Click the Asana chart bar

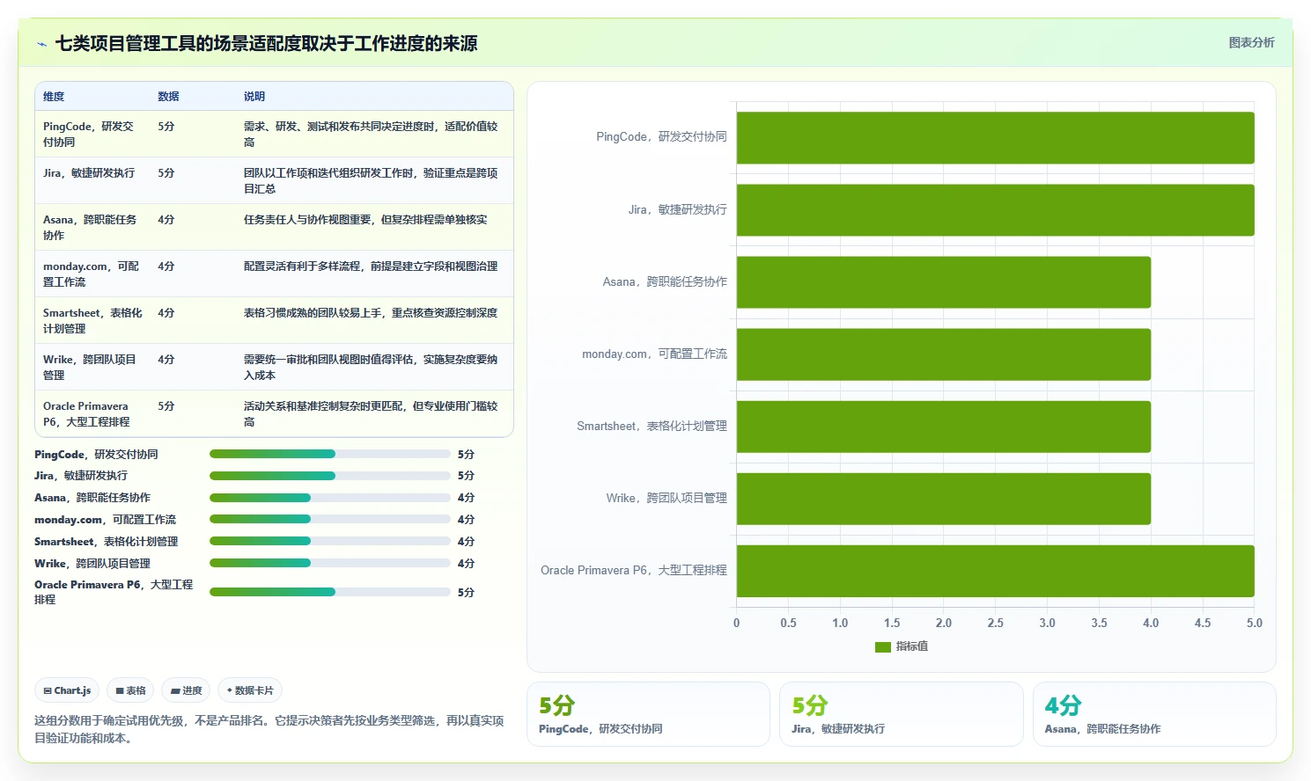(944, 282)
